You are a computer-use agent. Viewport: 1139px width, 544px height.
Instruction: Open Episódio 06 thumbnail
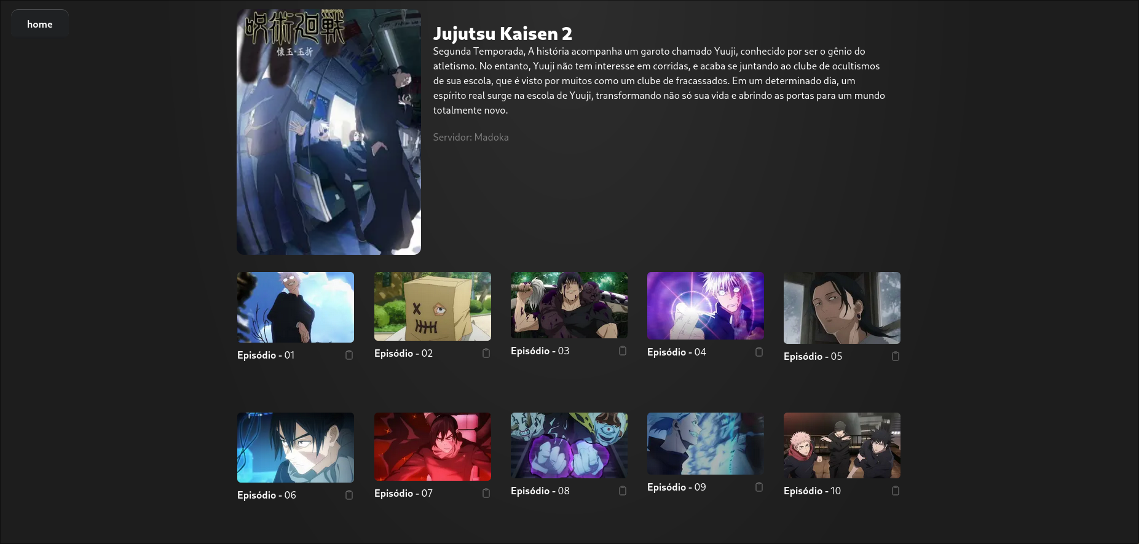[296, 448]
